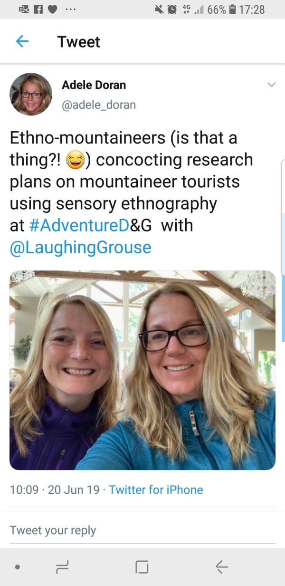
Task: Tap the Android recent apps button
Action: [x=63, y=567]
